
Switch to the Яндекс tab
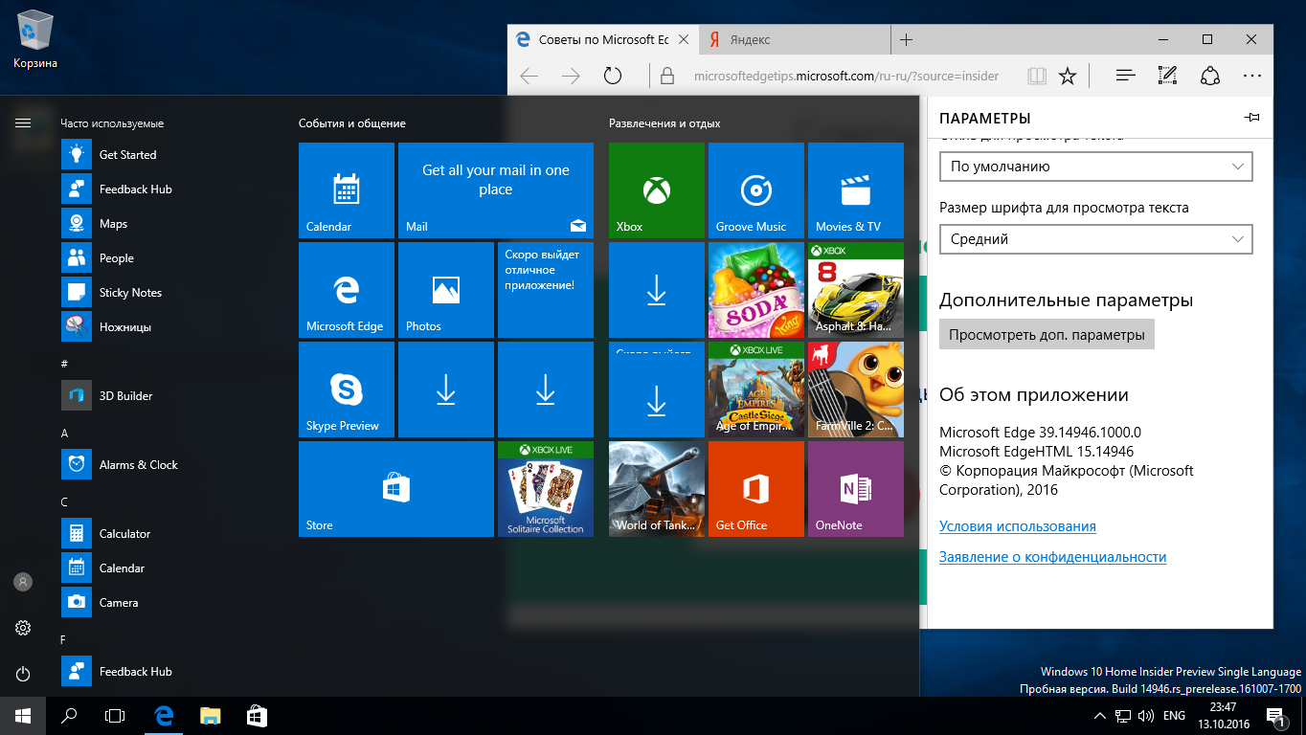[795, 39]
